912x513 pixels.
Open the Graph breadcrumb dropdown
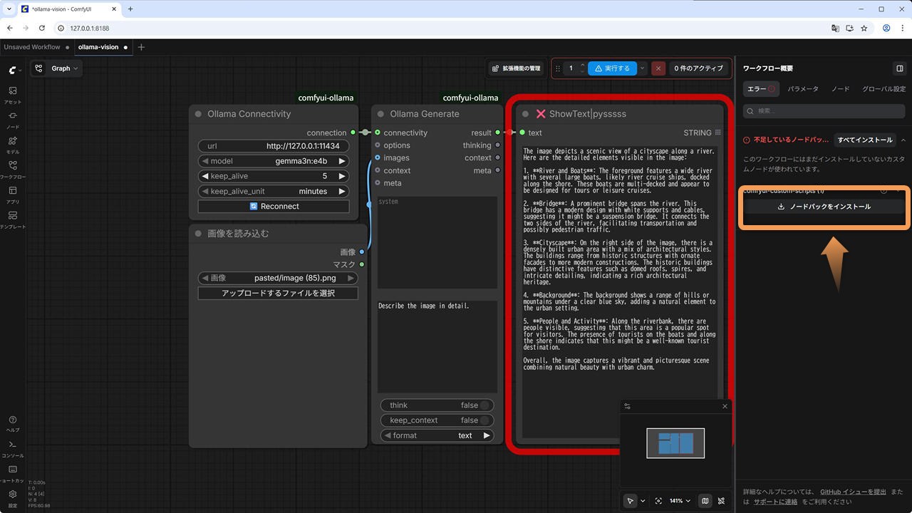66,68
